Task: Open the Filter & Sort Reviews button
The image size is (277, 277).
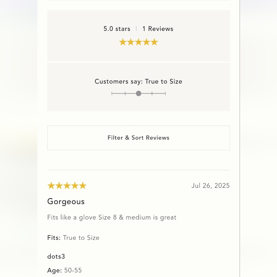Action: click(x=138, y=138)
